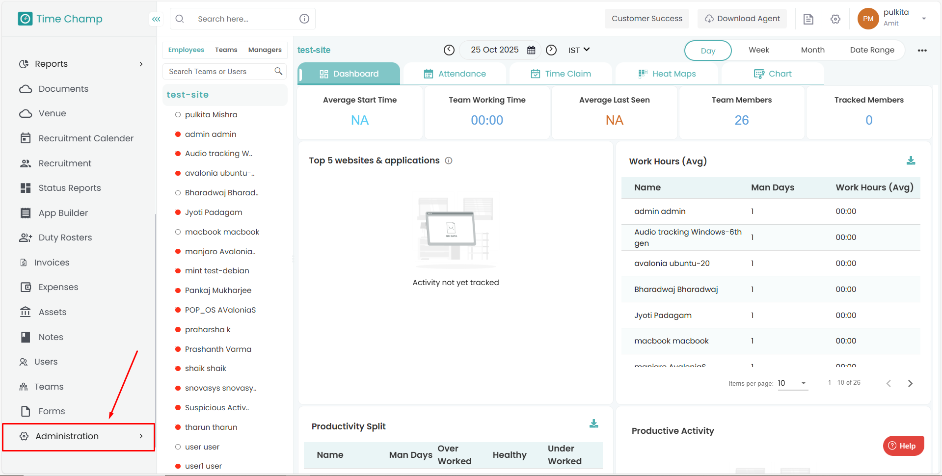
Task: Download the Work Hours (Avg) report
Action: click(911, 161)
